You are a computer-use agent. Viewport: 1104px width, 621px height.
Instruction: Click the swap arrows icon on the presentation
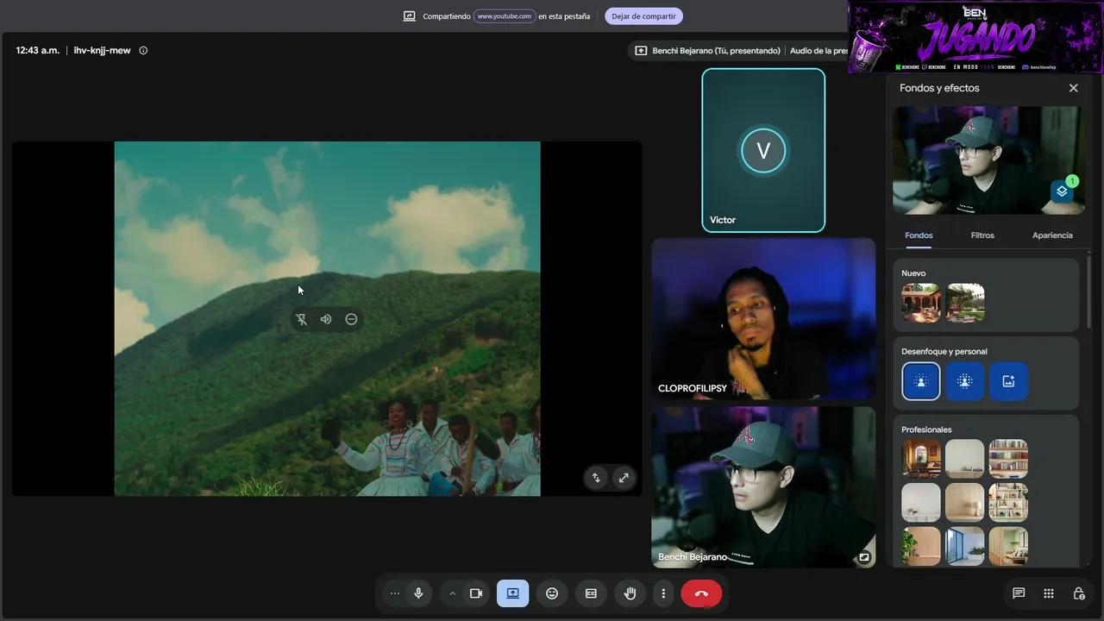[x=596, y=478]
